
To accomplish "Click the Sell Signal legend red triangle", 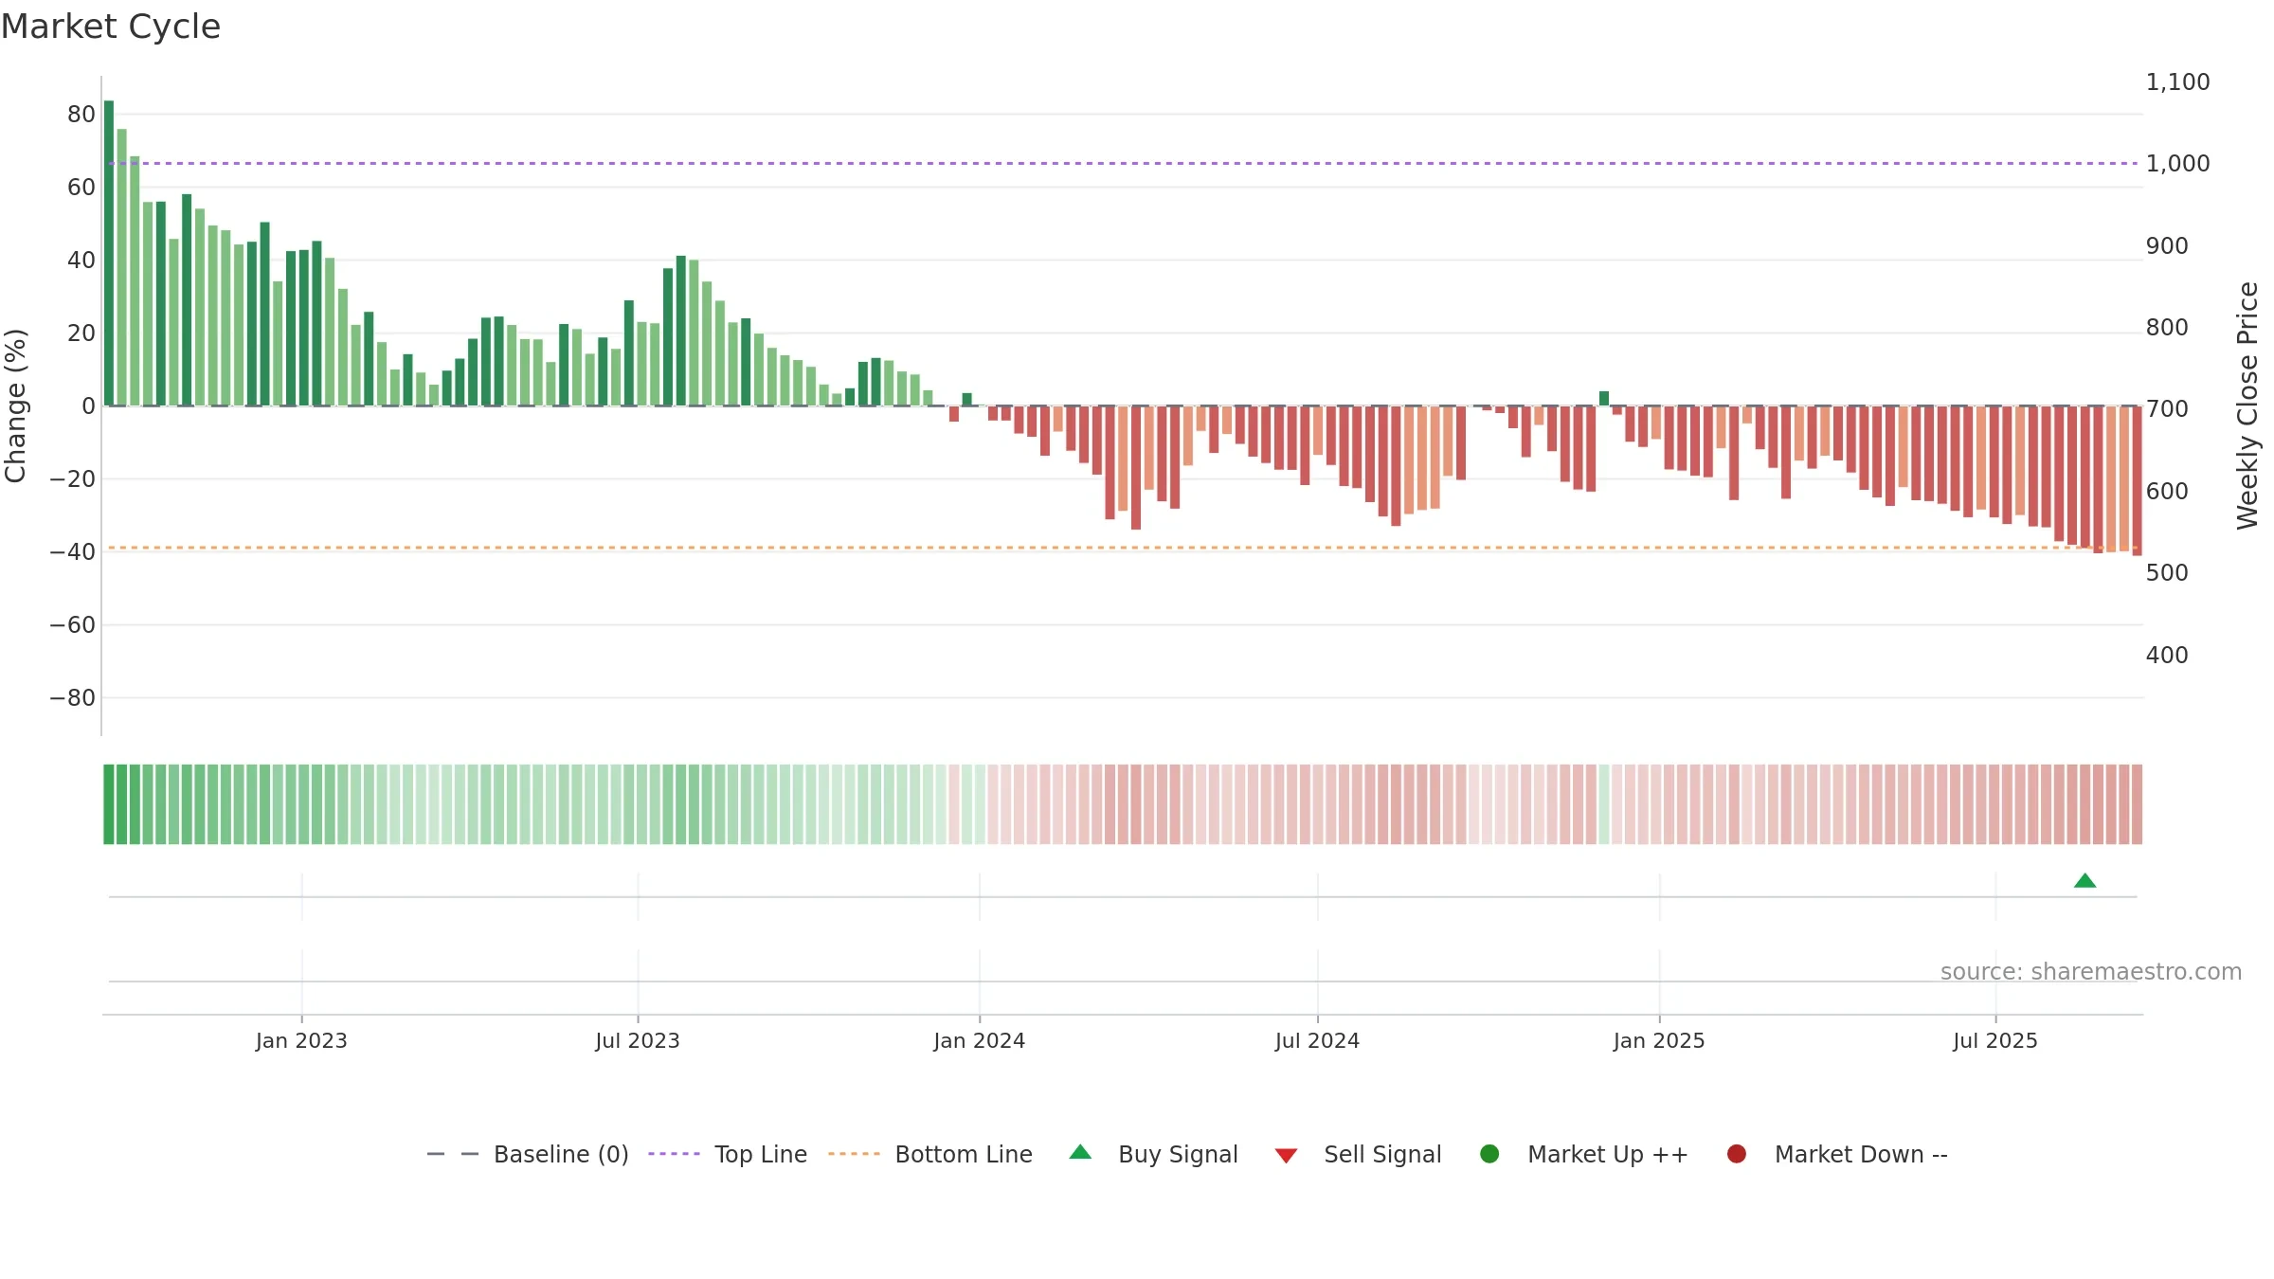I will point(1286,1156).
